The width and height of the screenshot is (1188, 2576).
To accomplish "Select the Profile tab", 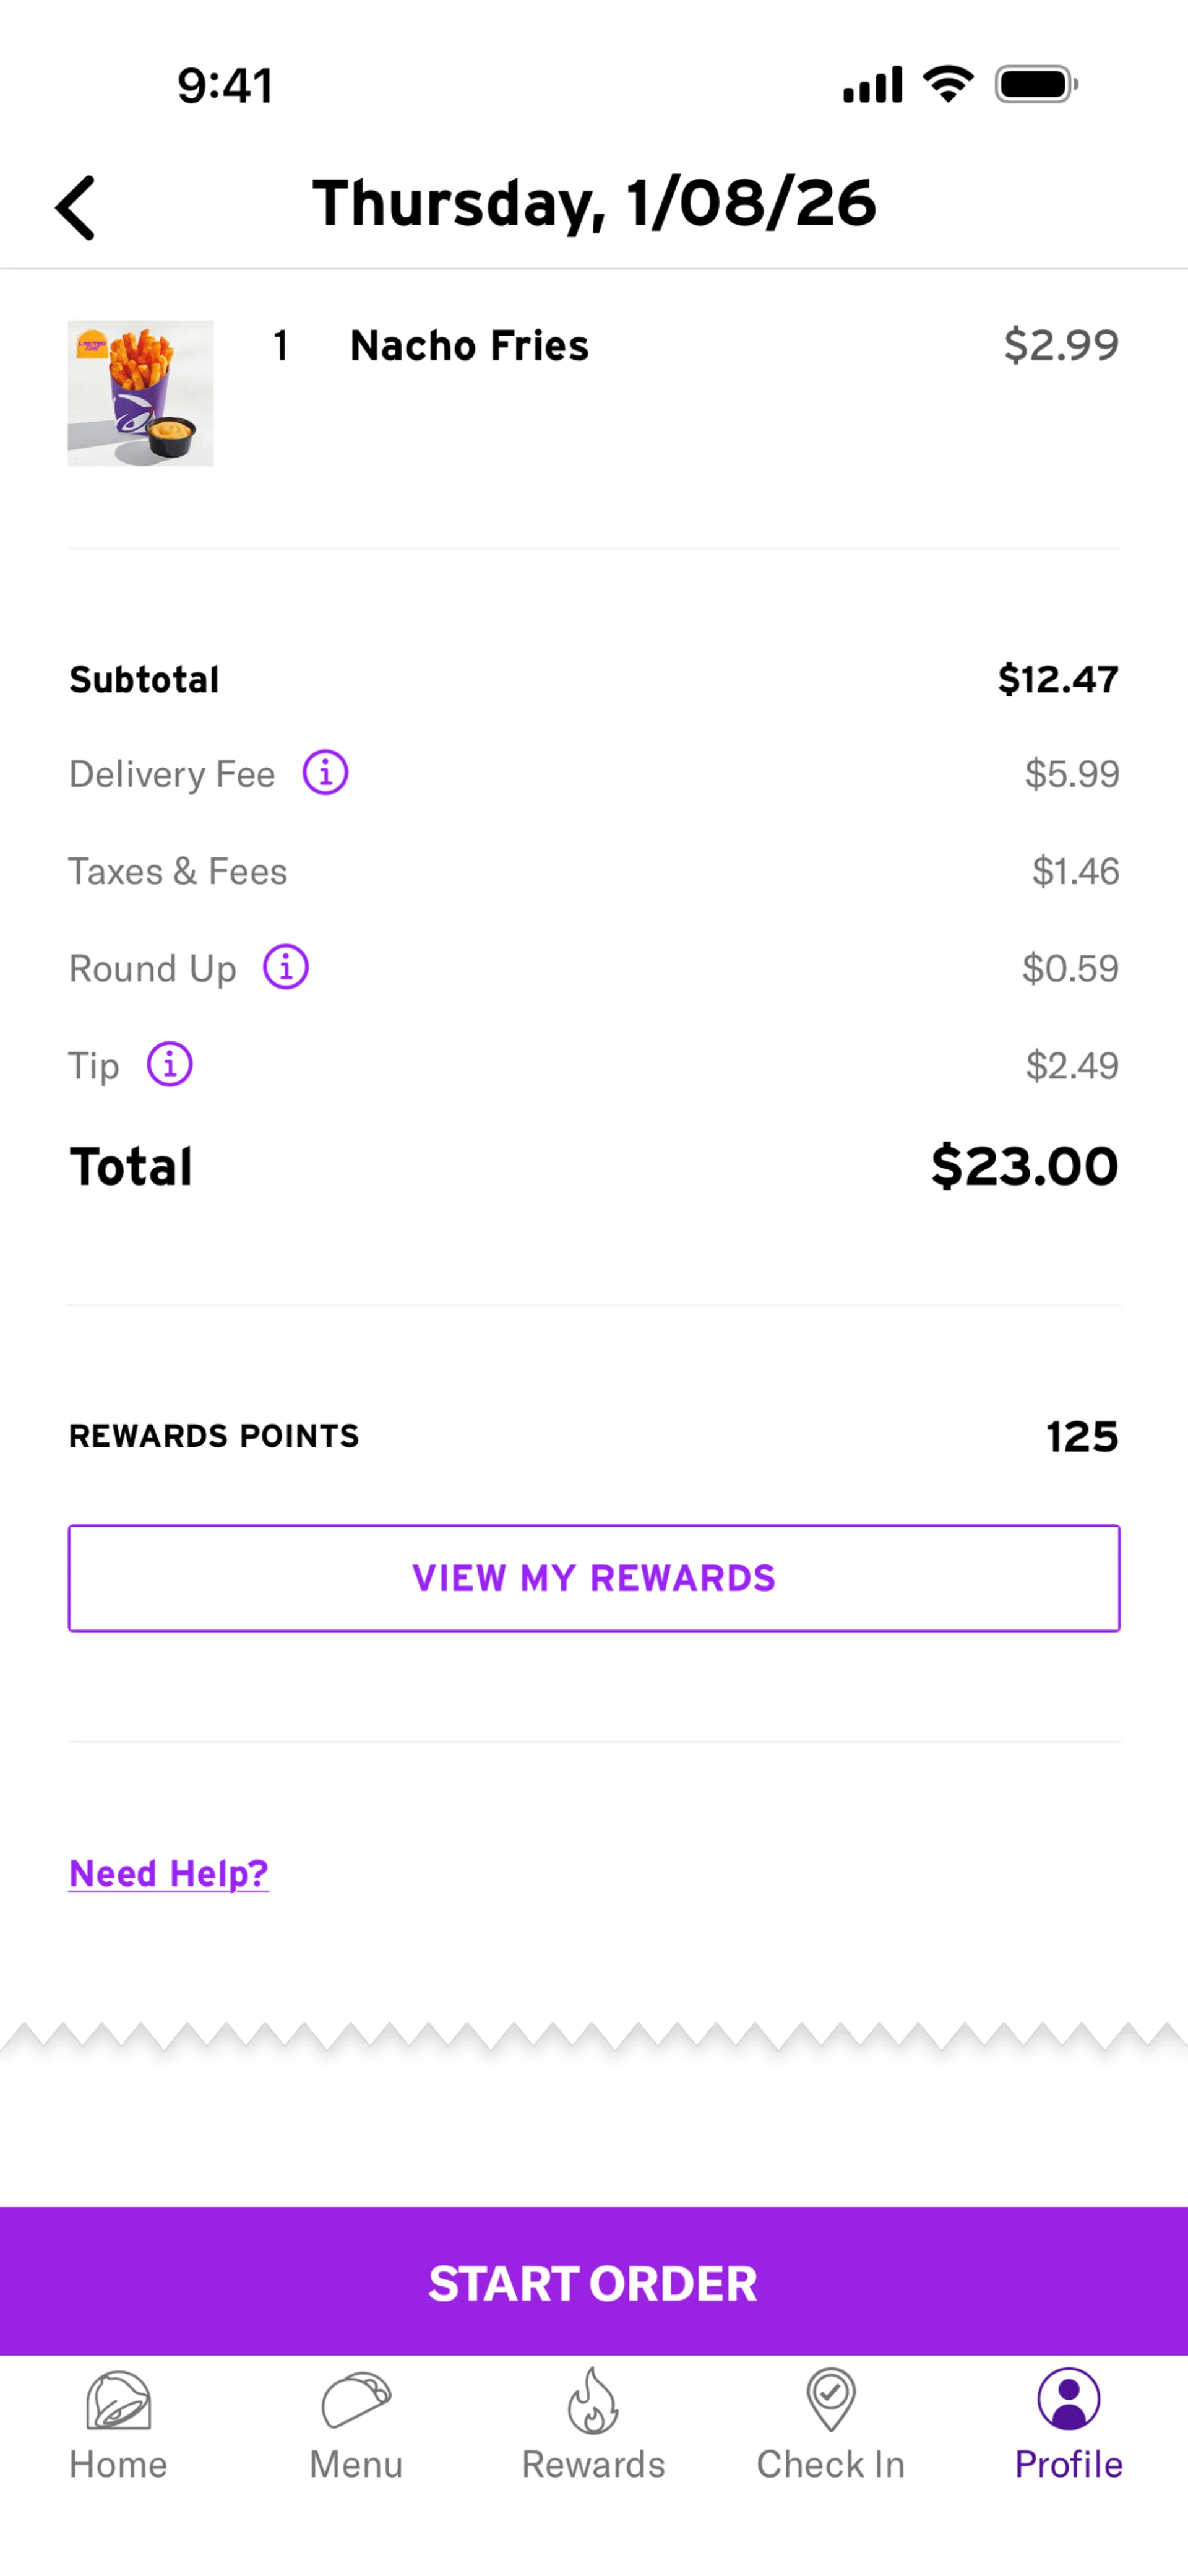I will tap(1068, 2424).
